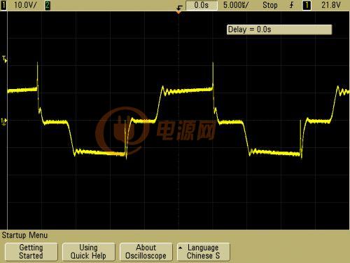Open Using Quick Help softkey
The width and height of the screenshot is (350, 263).
coord(89,252)
